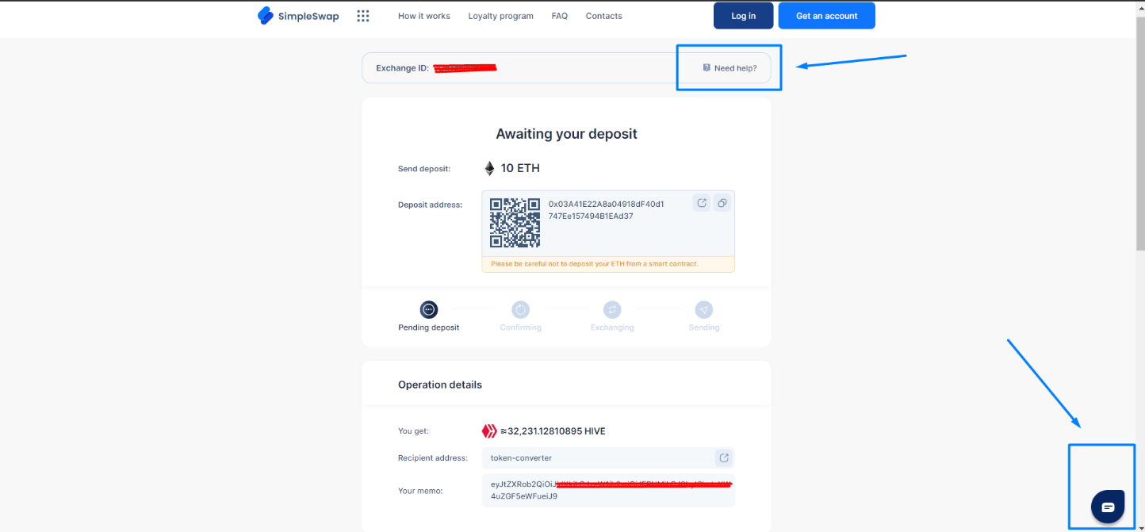This screenshot has height=532, width=1145.
Task: Click the Awaiting your deposit heading
Action: pos(566,134)
